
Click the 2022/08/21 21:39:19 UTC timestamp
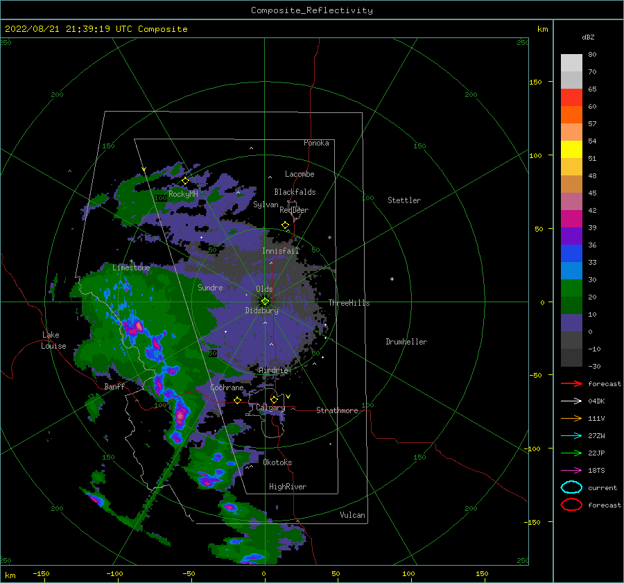coord(69,29)
